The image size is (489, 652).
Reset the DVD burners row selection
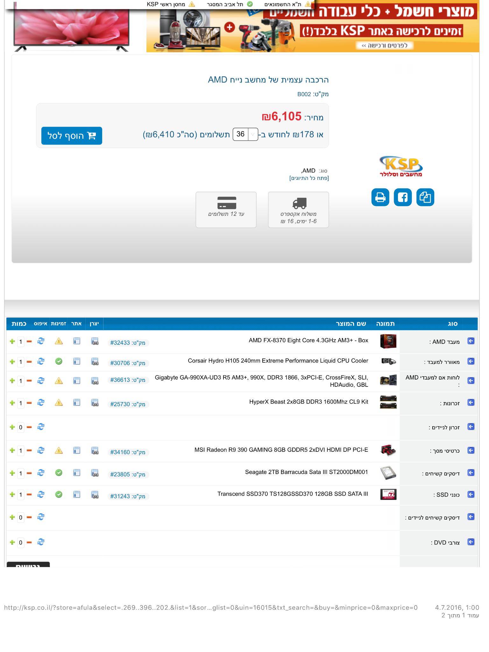41,542
